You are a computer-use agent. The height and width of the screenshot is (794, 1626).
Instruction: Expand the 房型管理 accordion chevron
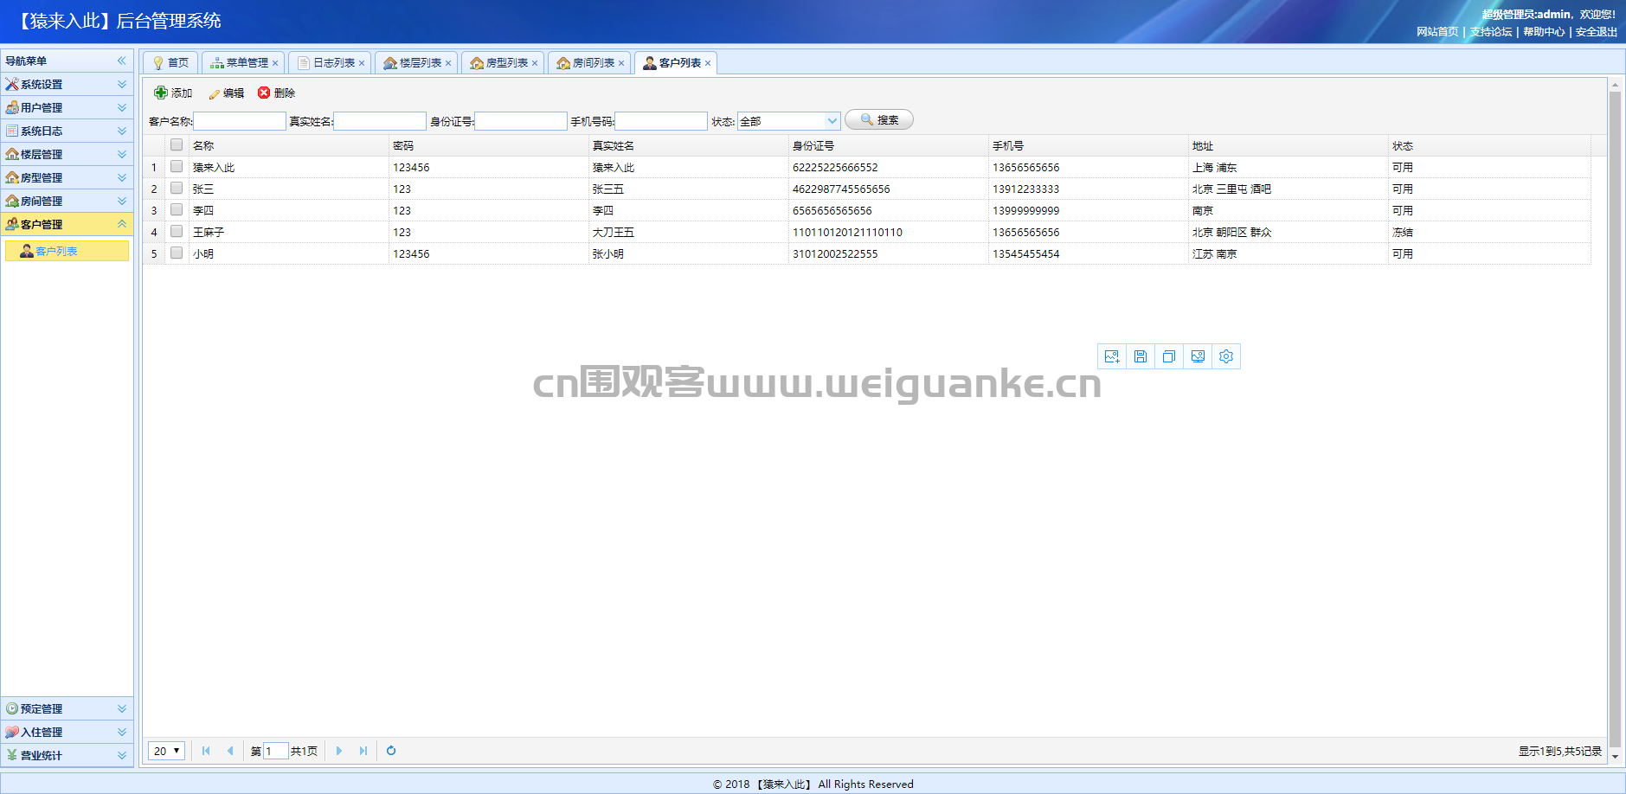point(122,177)
